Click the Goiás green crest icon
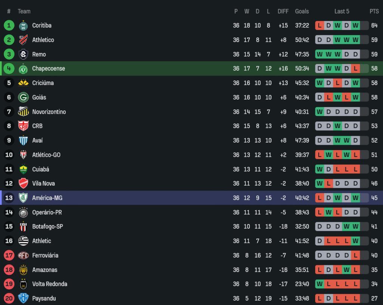The image size is (383, 305). pyautogui.click(x=23, y=98)
